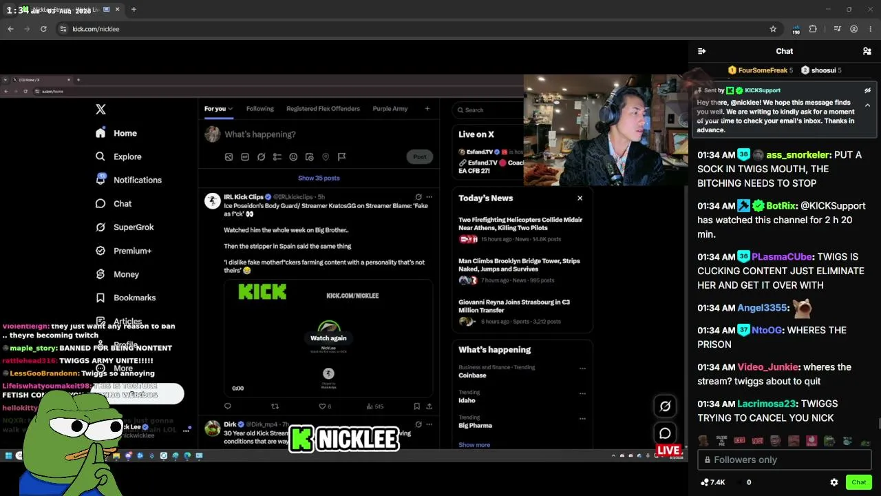
Task: Open SuperGrok from the X sidebar
Action: point(125,227)
